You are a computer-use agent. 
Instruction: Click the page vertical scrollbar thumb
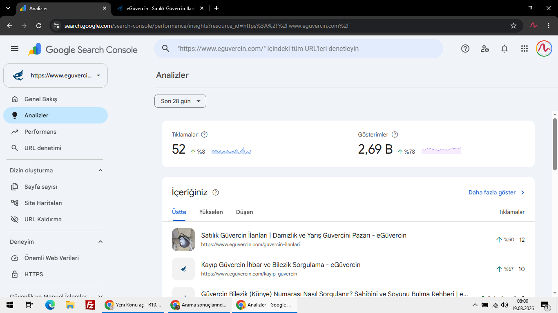pyautogui.click(x=555, y=144)
